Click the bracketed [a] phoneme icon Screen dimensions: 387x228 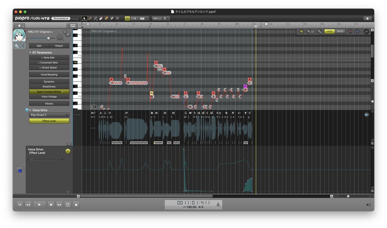[x=313, y=32]
